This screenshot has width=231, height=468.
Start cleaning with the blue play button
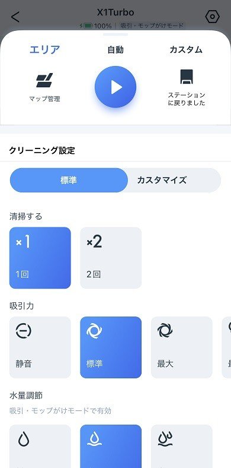click(x=115, y=87)
